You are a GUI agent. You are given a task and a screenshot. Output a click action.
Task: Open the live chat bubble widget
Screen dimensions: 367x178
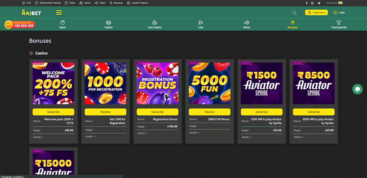358,89
